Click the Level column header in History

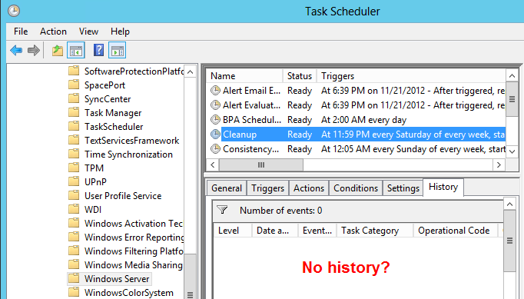click(x=233, y=231)
